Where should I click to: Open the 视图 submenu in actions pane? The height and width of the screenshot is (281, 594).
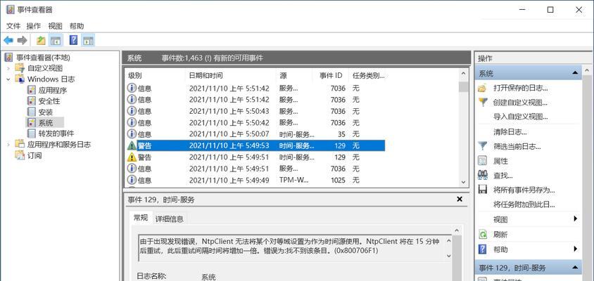(528, 219)
